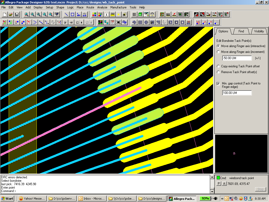Open the Route menu
269x202 pixels.
pyautogui.click(x=90, y=7)
